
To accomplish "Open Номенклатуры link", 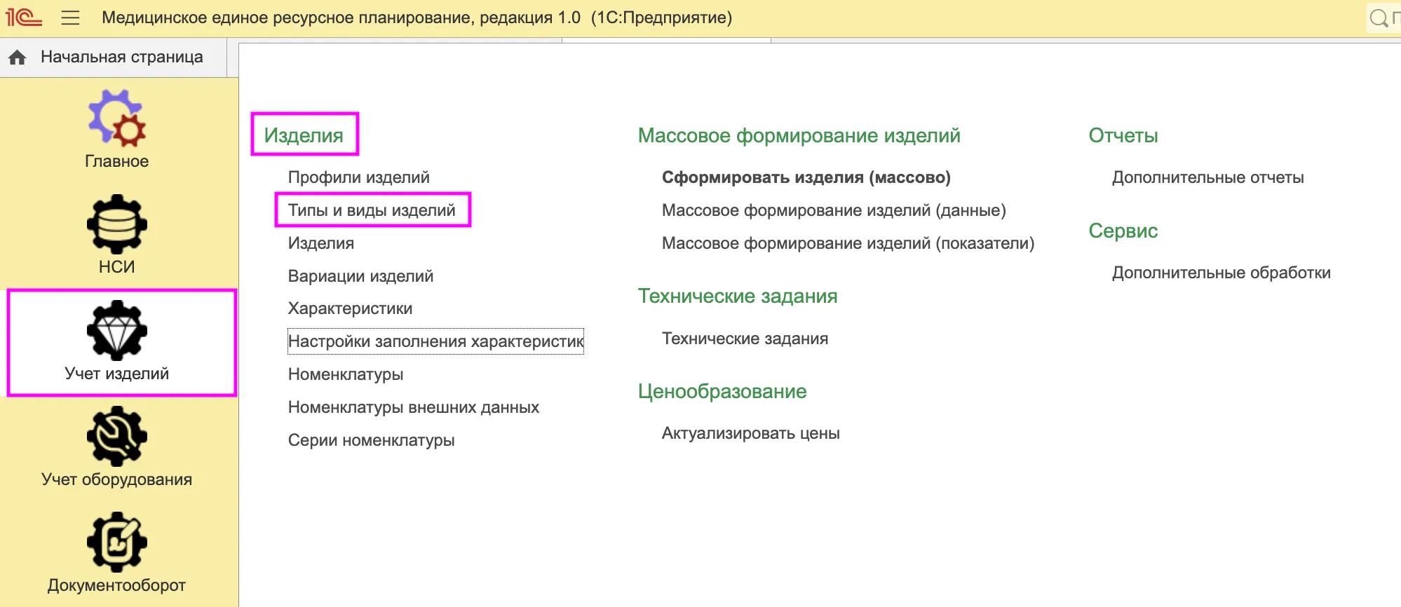I will click(x=346, y=374).
